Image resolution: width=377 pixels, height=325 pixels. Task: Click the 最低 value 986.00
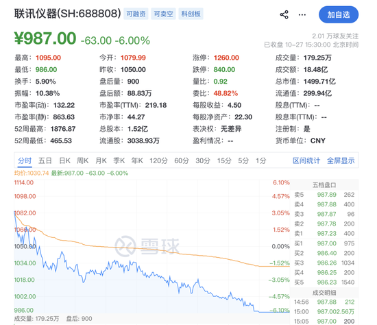point(46,69)
